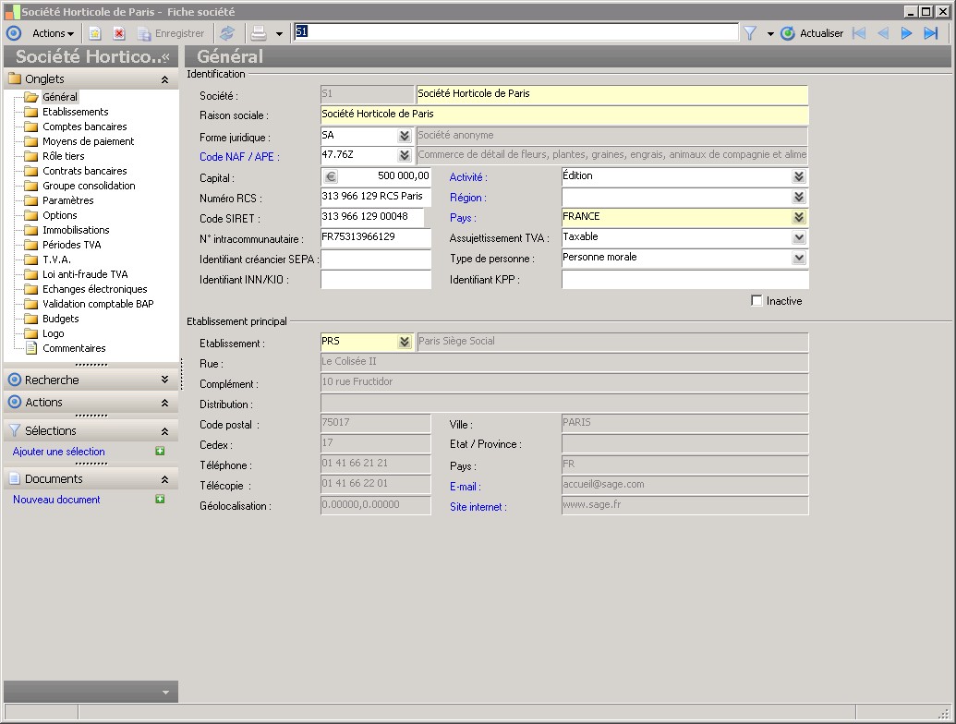Viewport: 956px width, 724px height.
Task: Click the Code NAF / APE link
Action: click(x=239, y=157)
